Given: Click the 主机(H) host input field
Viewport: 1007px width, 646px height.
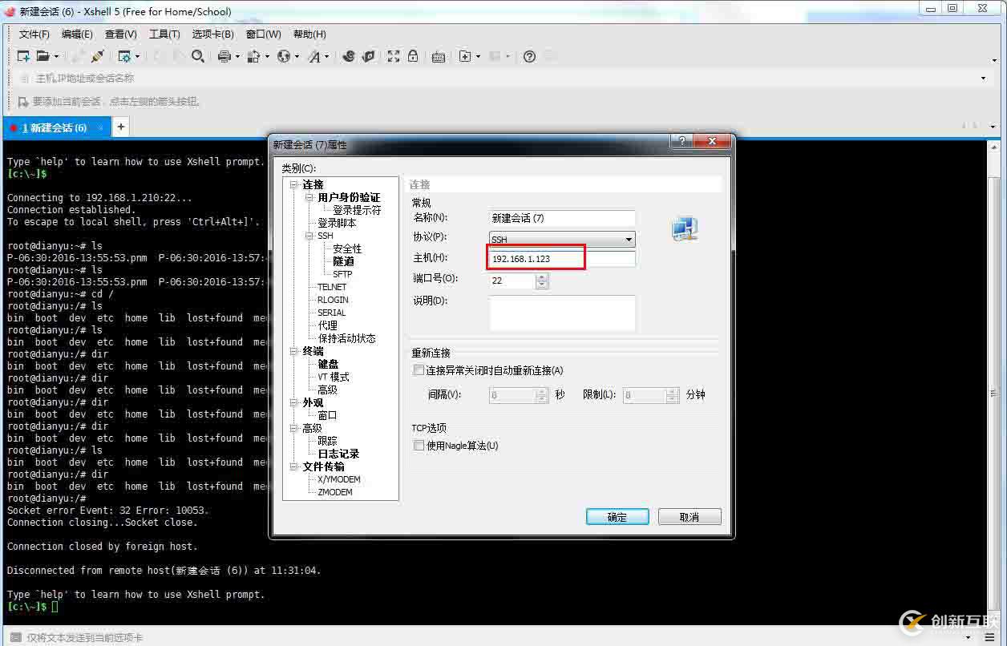Looking at the screenshot, I should click(x=562, y=258).
